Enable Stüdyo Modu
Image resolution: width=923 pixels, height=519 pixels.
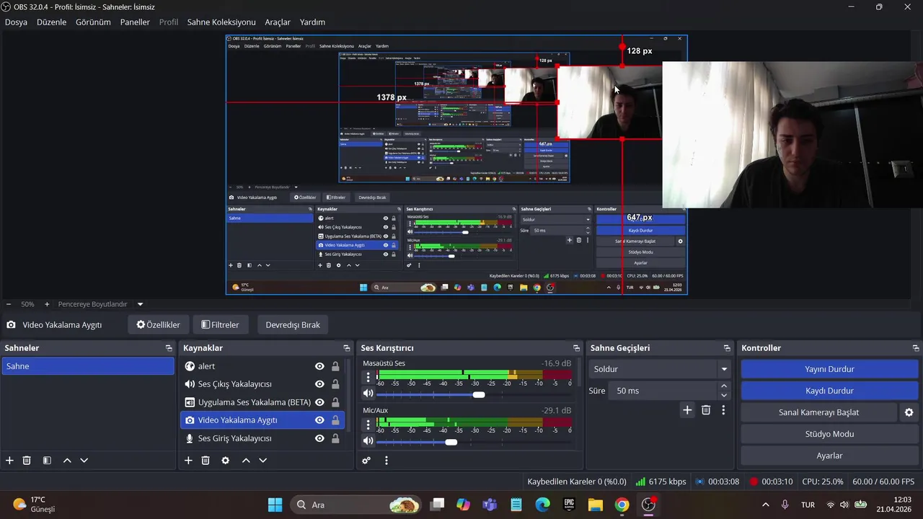click(x=829, y=434)
